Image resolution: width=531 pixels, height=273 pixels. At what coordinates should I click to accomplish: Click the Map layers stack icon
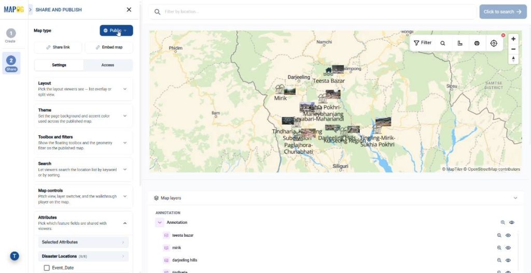(156, 198)
